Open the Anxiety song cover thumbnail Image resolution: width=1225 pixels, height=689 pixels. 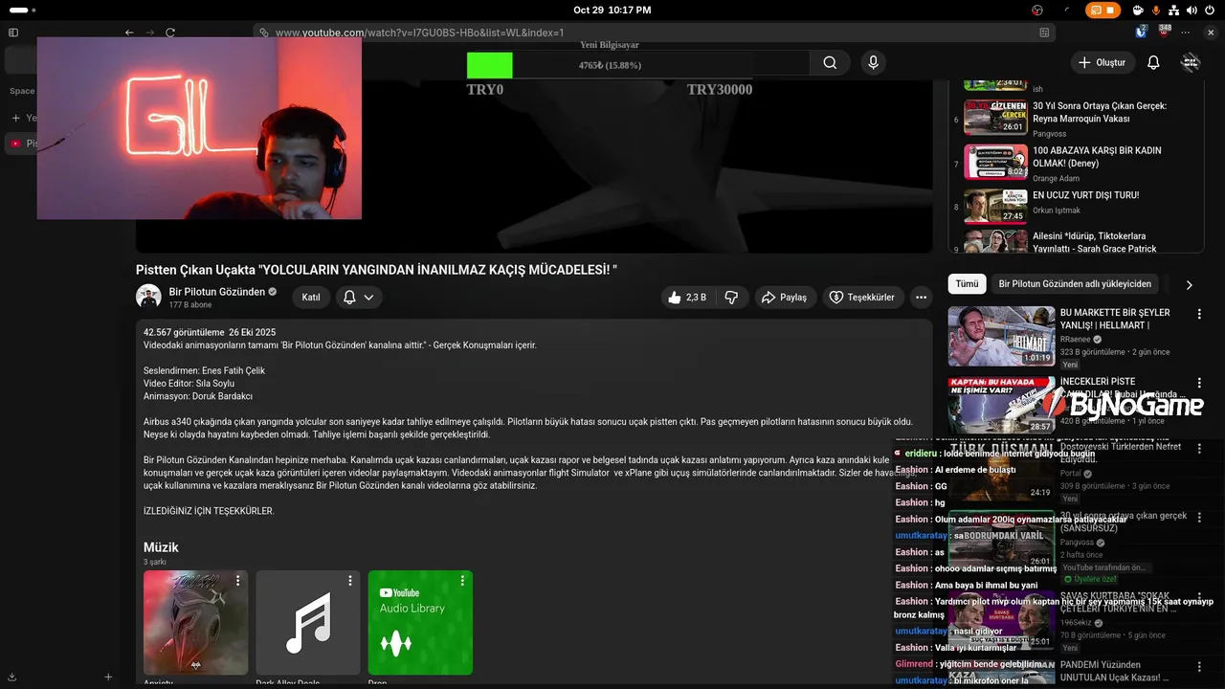[x=195, y=623]
